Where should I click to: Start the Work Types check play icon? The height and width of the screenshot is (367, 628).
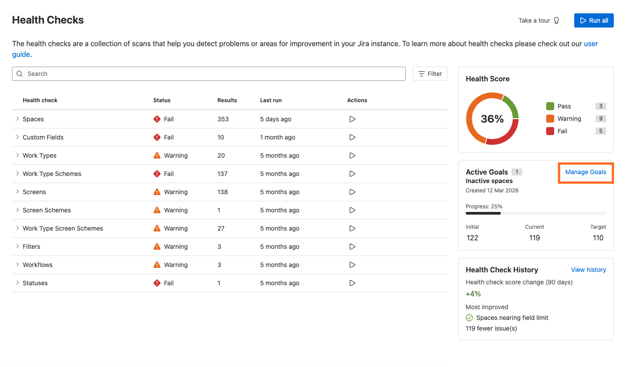pos(352,156)
